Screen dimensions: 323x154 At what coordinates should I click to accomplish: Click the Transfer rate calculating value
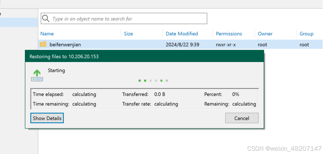click(x=166, y=104)
